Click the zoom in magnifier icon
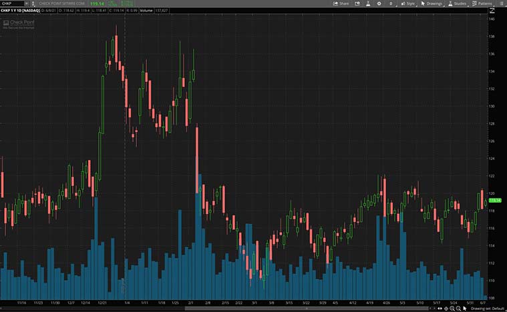Image resolution: width=507 pixels, height=312 pixels. coord(452,309)
